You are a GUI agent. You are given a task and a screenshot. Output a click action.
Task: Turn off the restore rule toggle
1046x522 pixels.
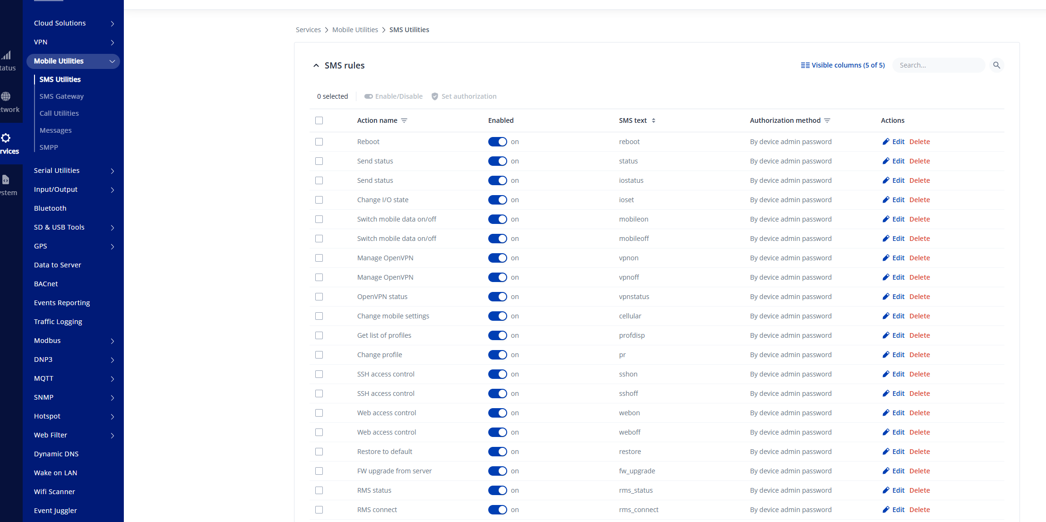coord(497,452)
